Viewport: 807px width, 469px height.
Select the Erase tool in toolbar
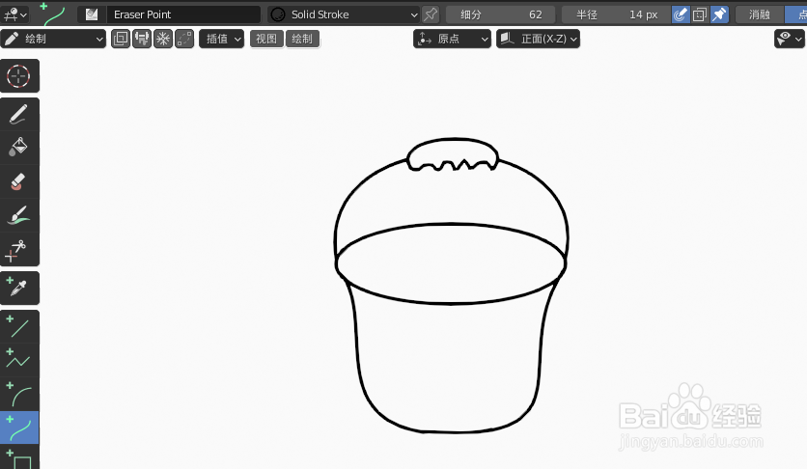coord(19,181)
